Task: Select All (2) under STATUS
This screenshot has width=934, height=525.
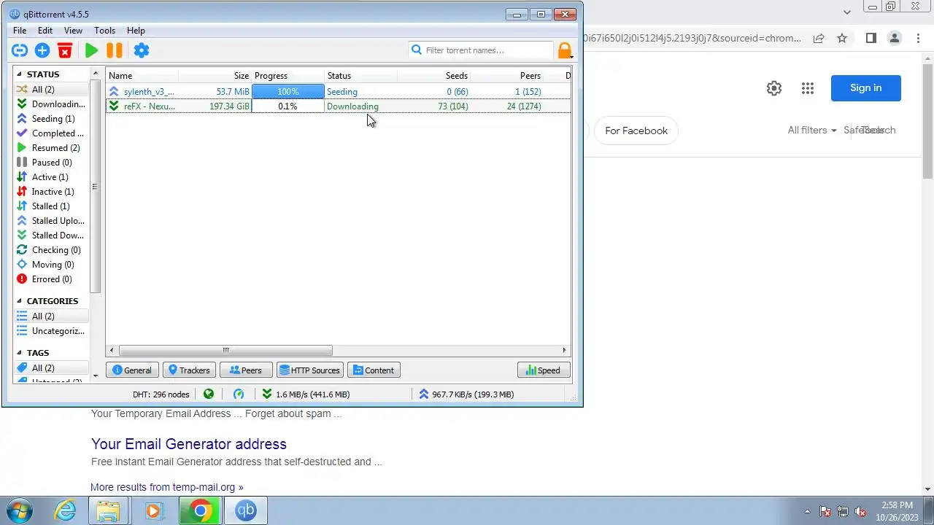Action: click(51, 90)
